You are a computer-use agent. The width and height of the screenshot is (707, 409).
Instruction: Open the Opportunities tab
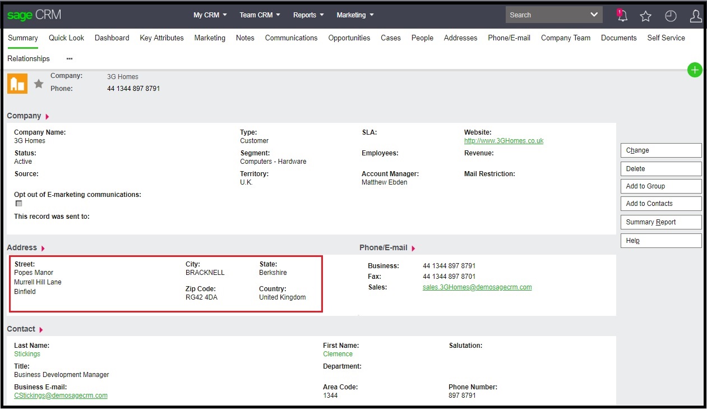[x=349, y=38]
